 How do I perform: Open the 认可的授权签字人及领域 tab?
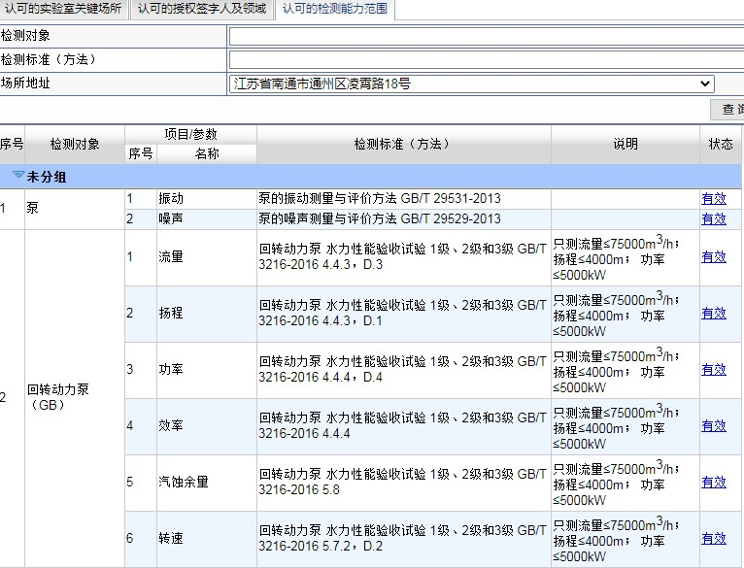point(202,9)
